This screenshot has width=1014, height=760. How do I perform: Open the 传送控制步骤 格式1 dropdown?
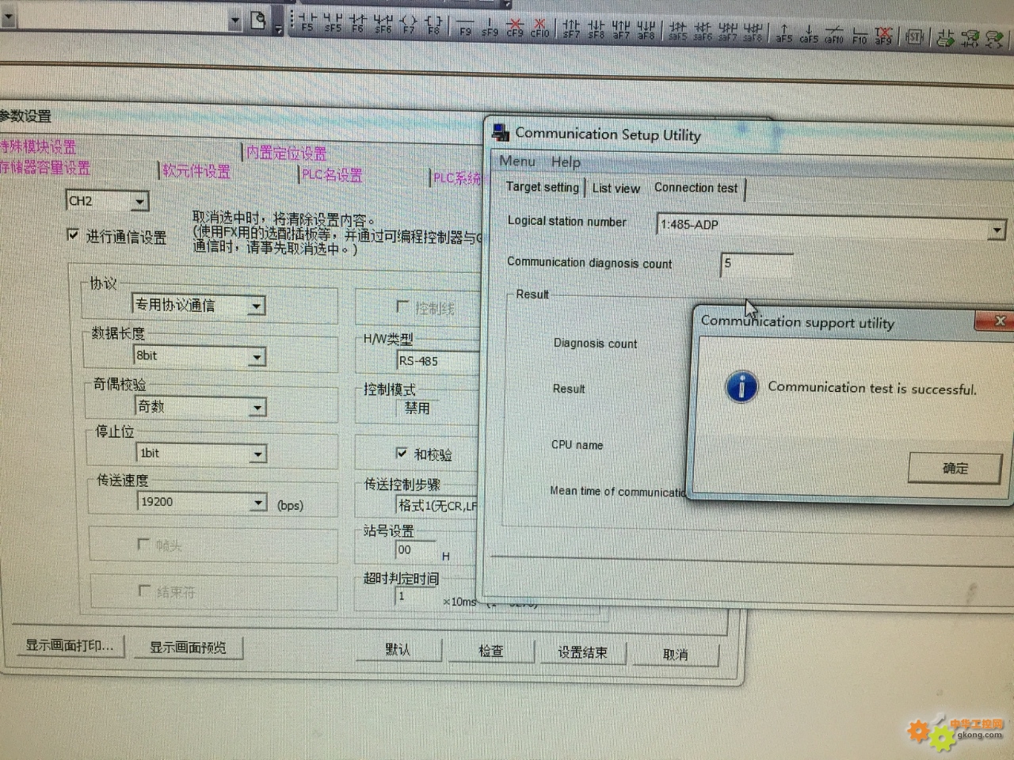point(437,505)
